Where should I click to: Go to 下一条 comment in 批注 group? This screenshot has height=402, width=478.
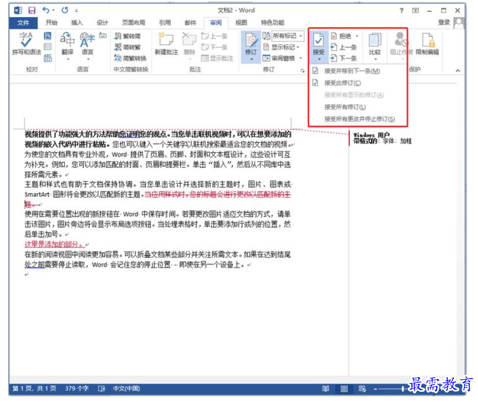(x=214, y=47)
